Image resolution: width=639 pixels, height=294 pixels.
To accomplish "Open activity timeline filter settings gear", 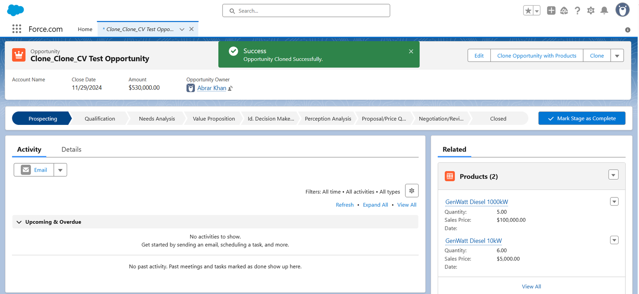I will (x=412, y=191).
